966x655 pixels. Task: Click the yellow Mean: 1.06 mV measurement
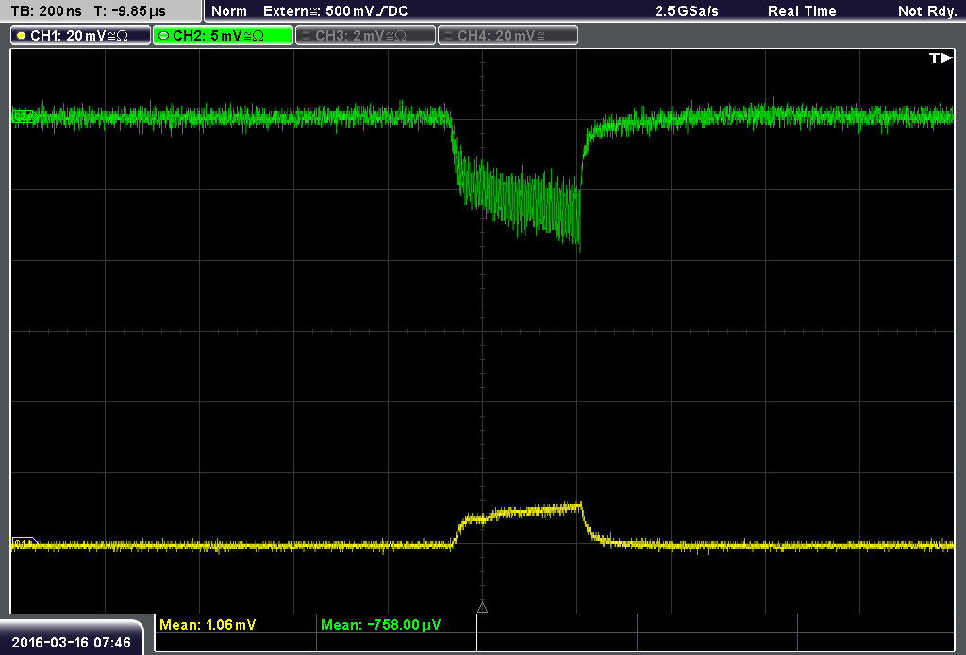[207, 625]
